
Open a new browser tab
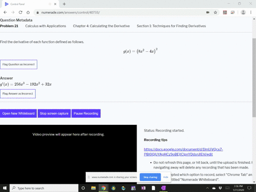click(64, 4)
